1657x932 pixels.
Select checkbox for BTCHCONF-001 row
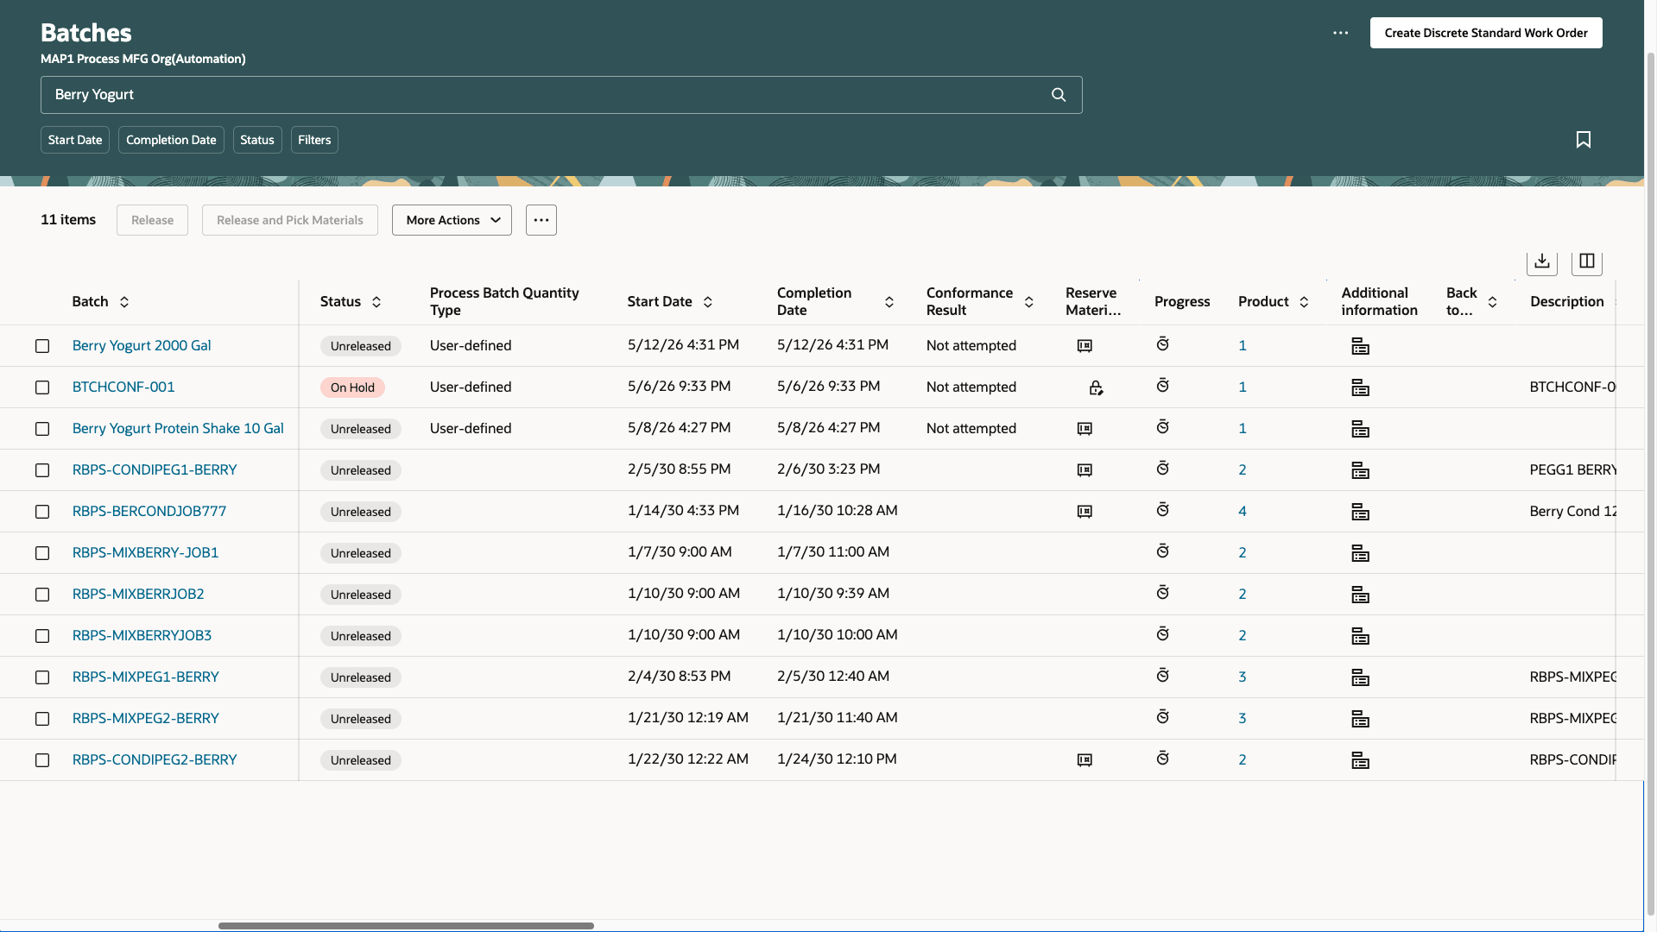click(42, 387)
